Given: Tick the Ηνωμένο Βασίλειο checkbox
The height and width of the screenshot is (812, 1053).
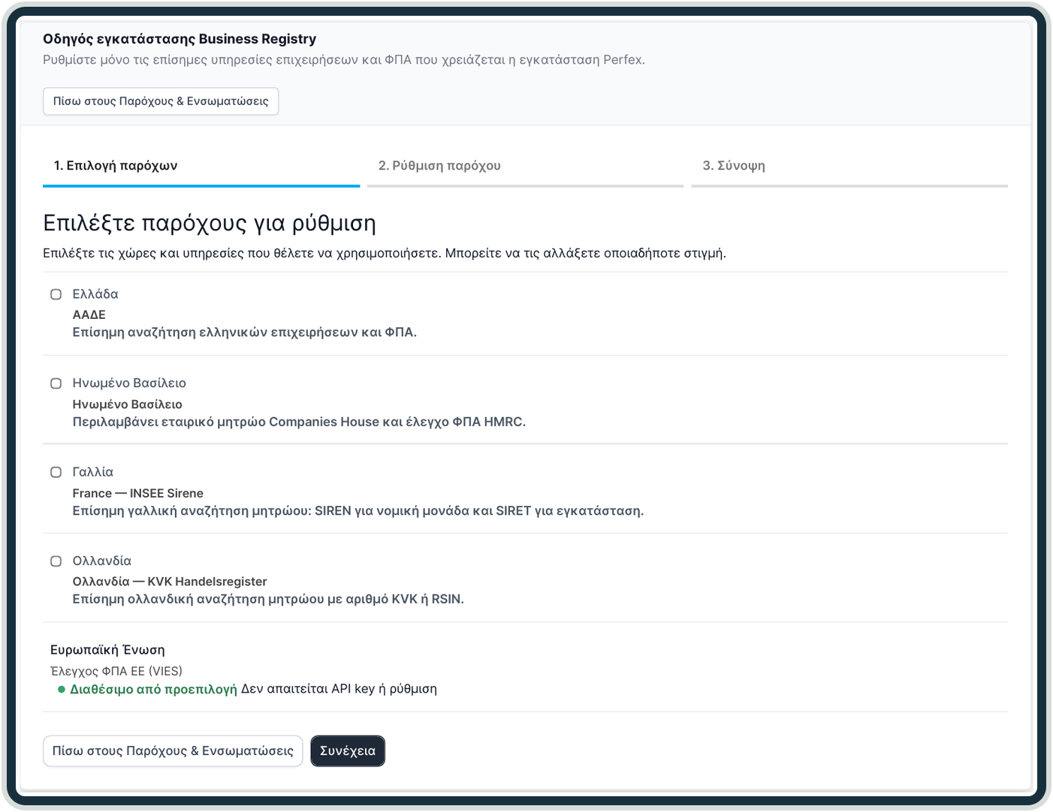Looking at the screenshot, I should (56, 383).
